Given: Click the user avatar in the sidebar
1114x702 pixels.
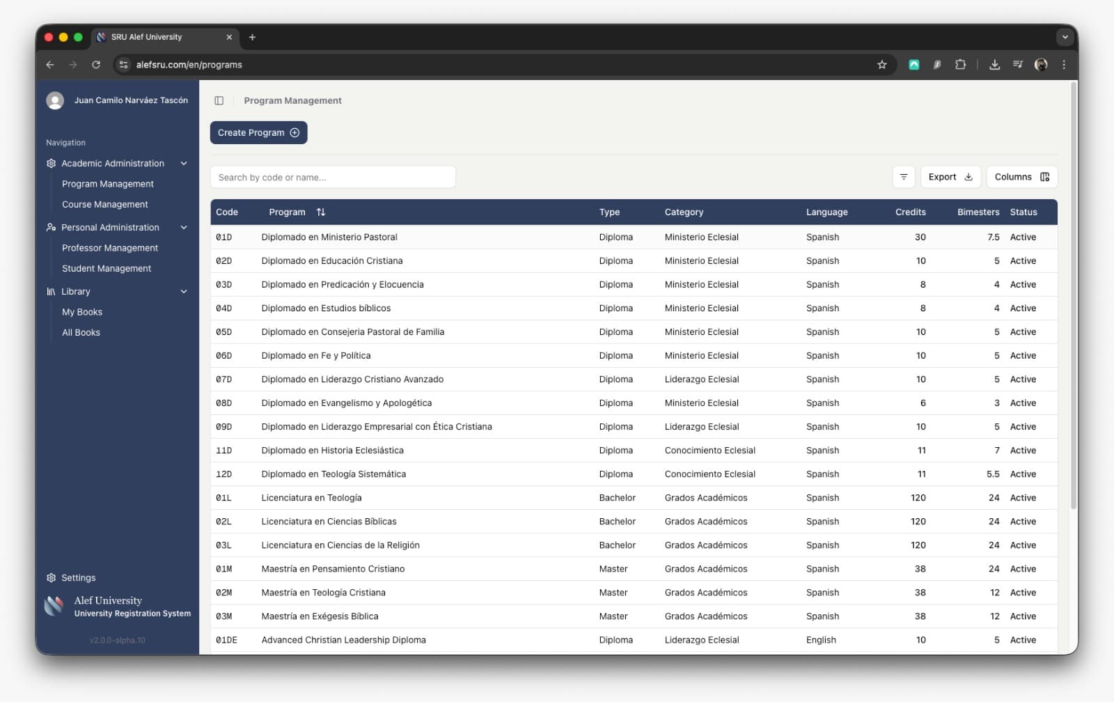Looking at the screenshot, I should click(x=55, y=101).
